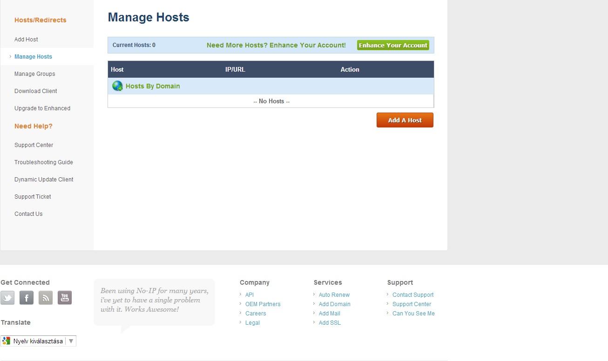
Task: Click the orange Add A Host button
Action: point(405,120)
